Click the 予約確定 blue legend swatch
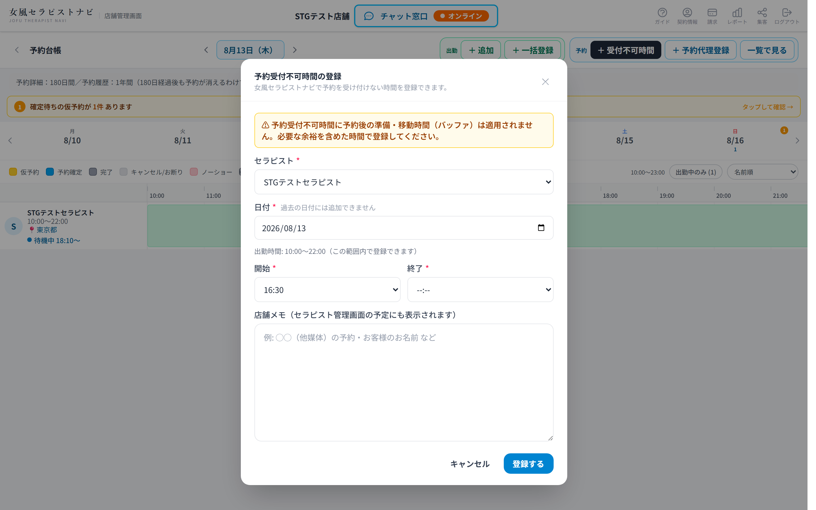The image size is (816, 510). [x=50, y=172]
